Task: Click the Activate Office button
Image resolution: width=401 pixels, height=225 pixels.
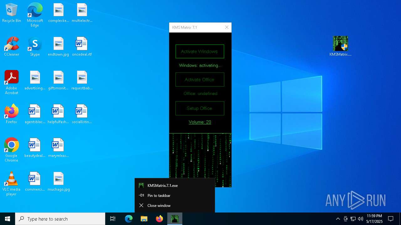Action: click(x=200, y=80)
